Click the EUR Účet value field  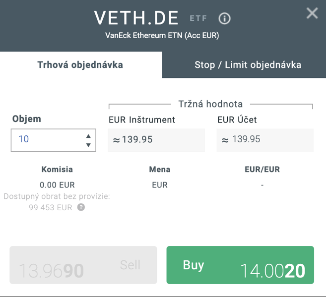point(265,140)
